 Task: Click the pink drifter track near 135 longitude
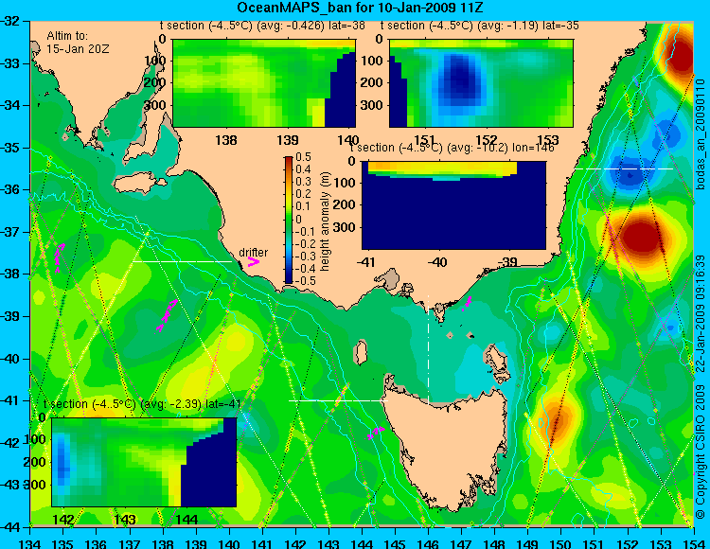pyautogui.click(x=59, y=257)
